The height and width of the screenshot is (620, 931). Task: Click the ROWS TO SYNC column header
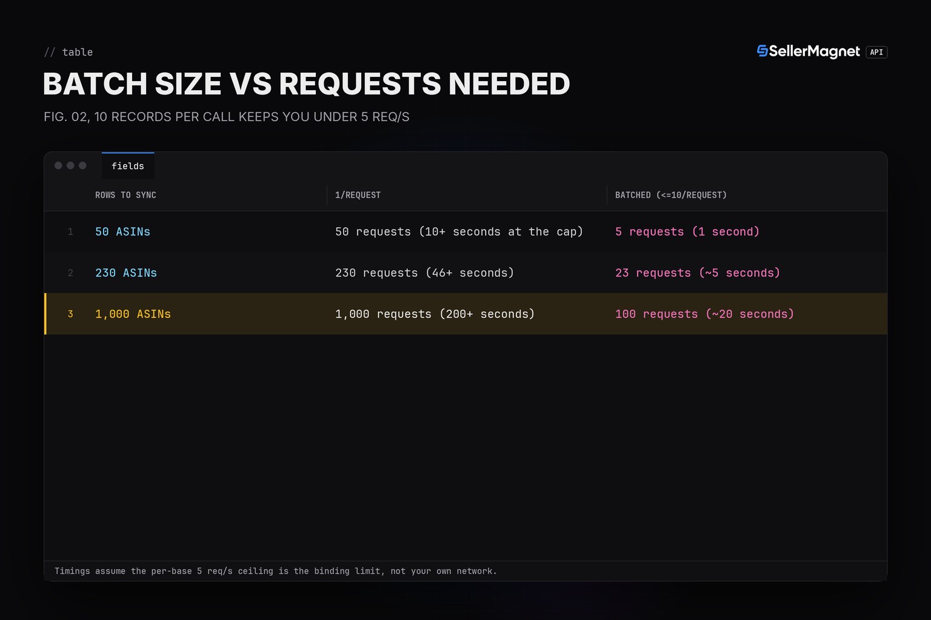click(125, 195)
